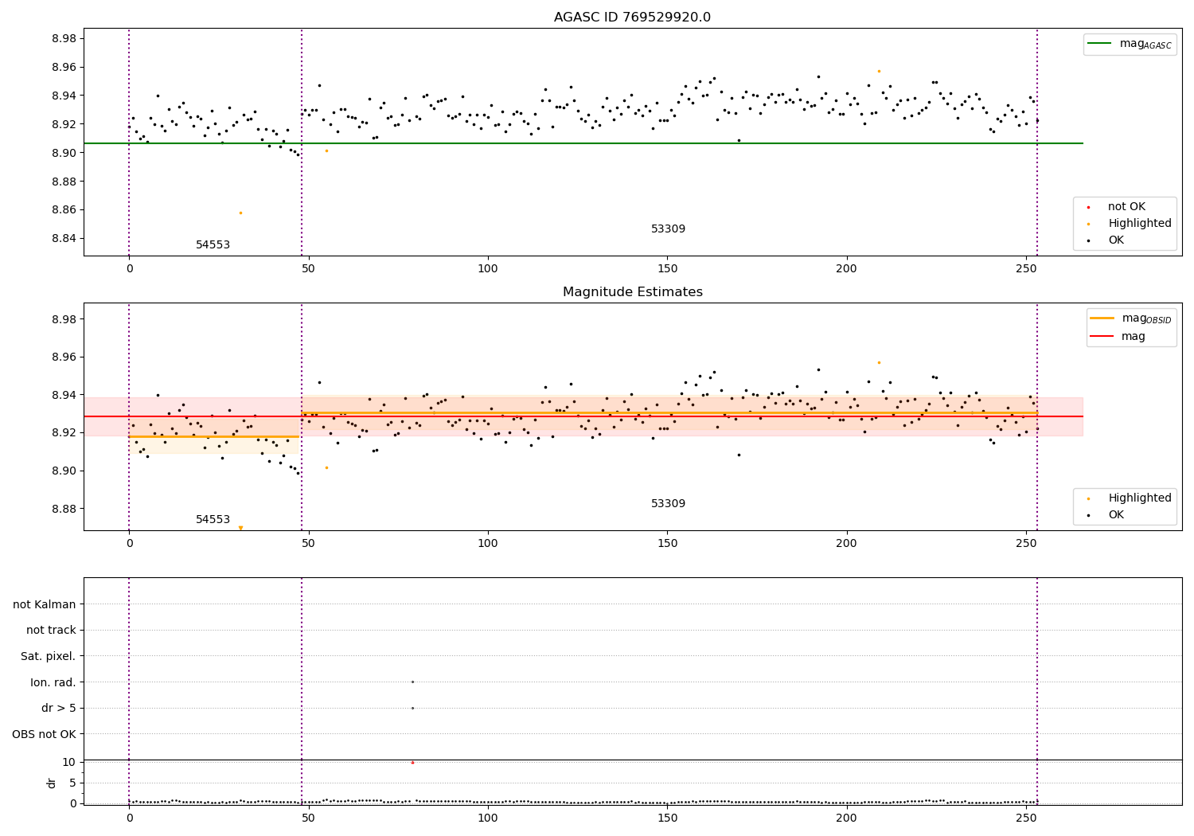Click obsid label 54553 in the top plot
1194x836 pixels.
tap(213, 245)
